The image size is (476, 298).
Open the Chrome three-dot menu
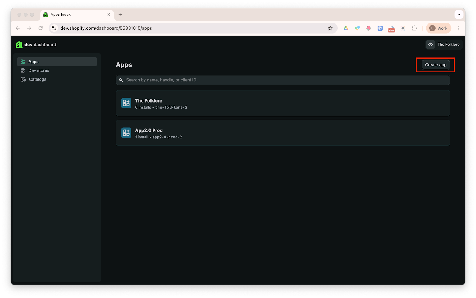(458, 28)
